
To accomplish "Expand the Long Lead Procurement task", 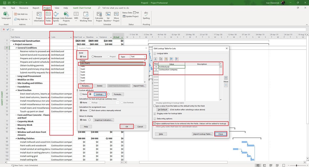I will coord(16,76).
